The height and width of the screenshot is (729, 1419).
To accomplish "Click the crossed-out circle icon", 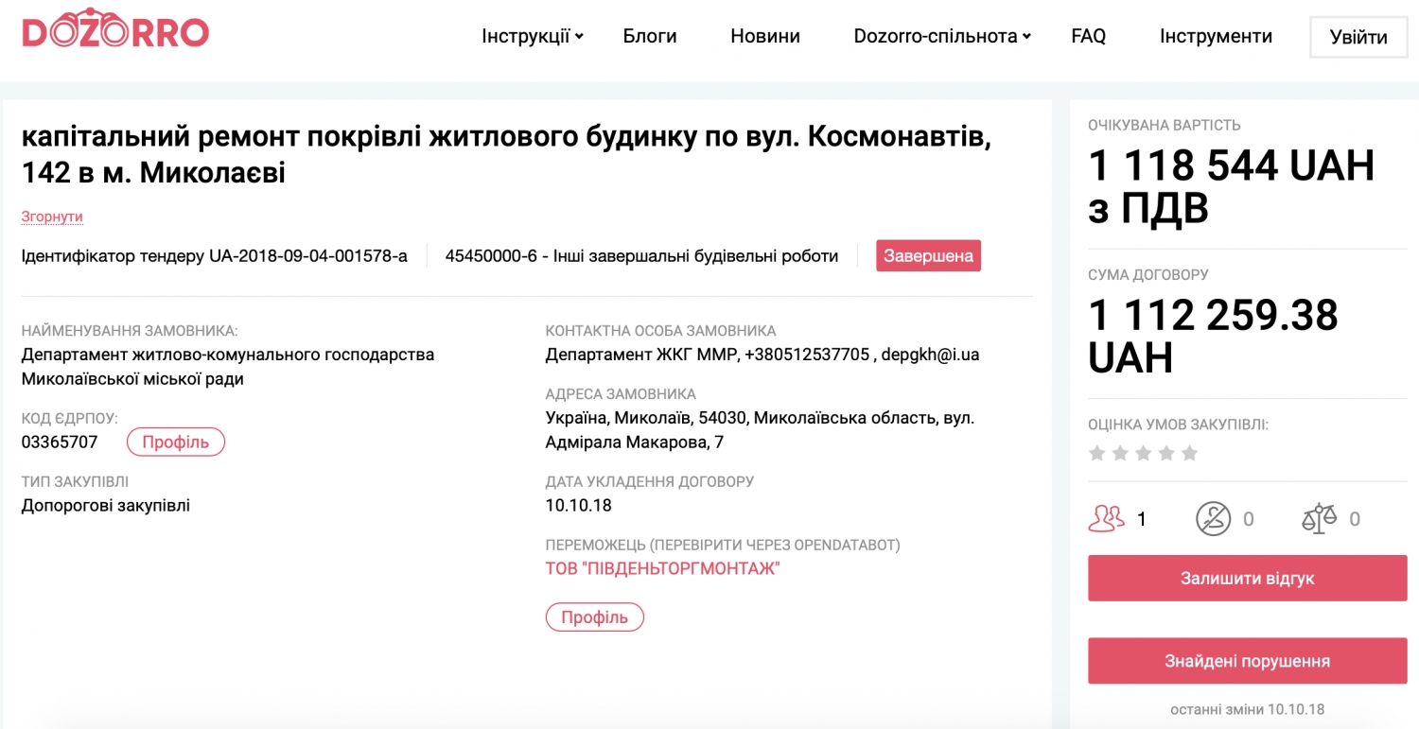I will [1213, 518].
